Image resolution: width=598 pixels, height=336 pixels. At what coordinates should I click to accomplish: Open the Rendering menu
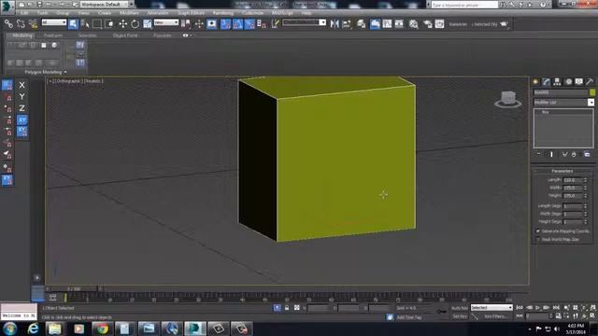[x=222, y=13]
